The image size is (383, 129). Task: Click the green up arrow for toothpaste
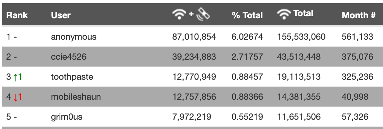coord(16,77)
